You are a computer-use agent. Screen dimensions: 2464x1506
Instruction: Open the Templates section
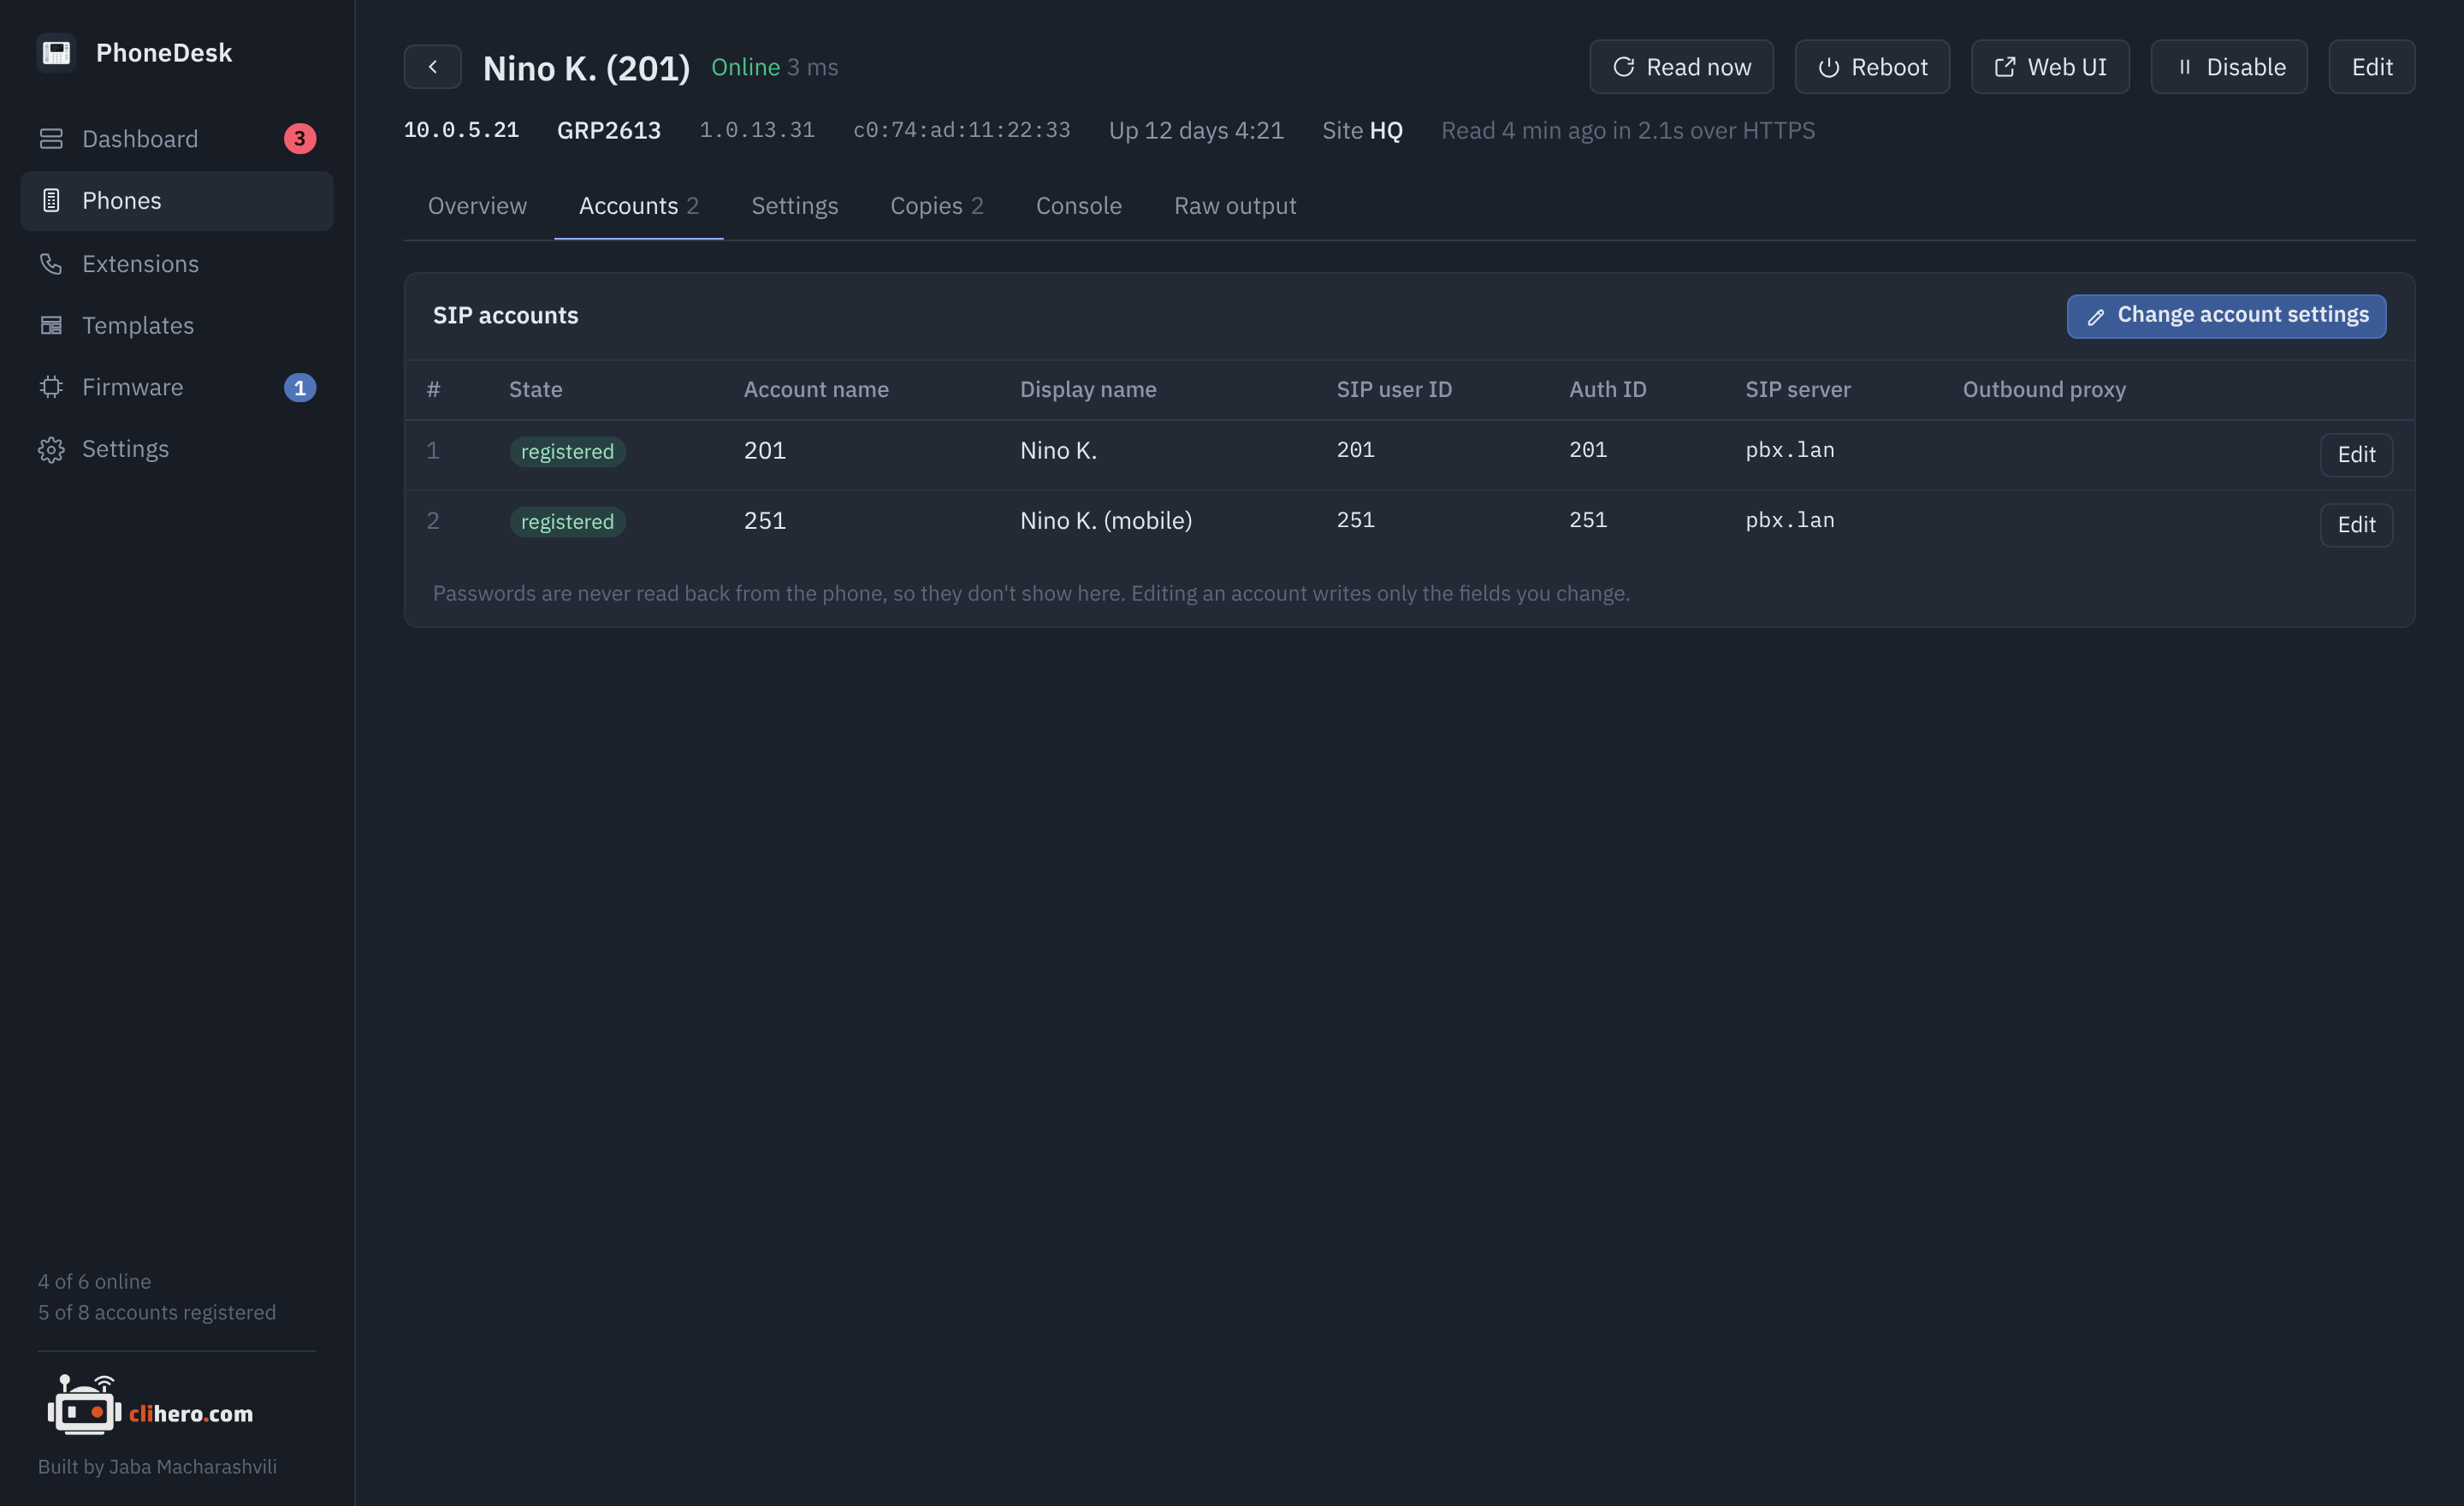coord(176,326)
